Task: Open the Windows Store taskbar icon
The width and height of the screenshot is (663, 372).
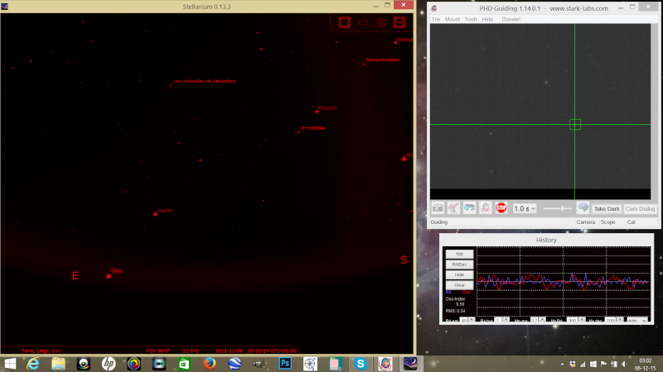Action: pyautogui.click(x=184, y=364)
